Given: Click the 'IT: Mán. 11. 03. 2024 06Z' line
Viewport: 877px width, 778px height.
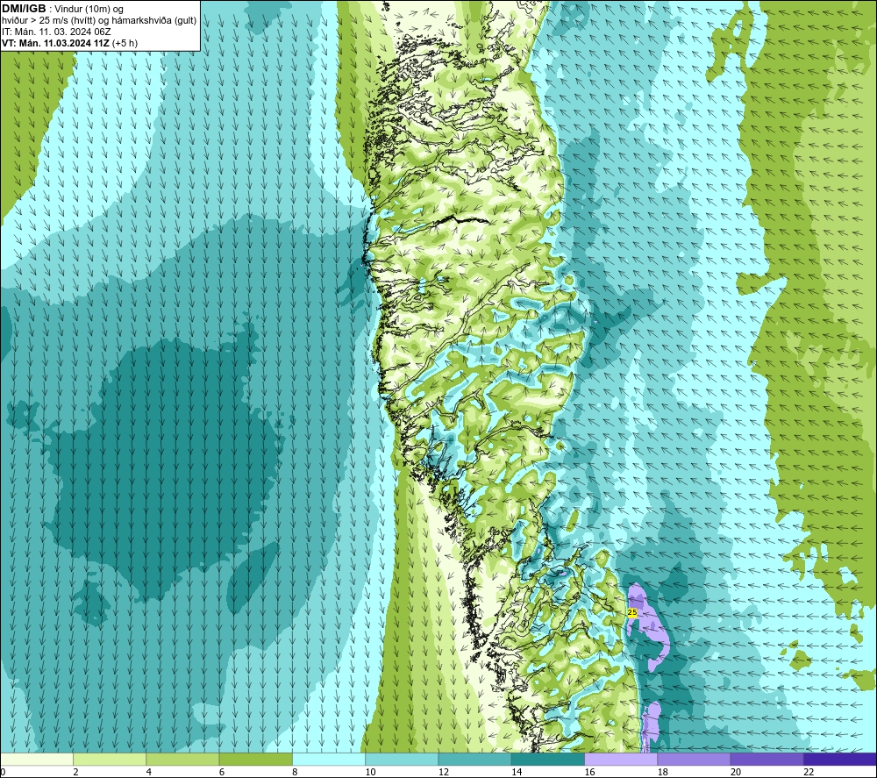Looking at the screenshot, I should click(x=56, y=32).
